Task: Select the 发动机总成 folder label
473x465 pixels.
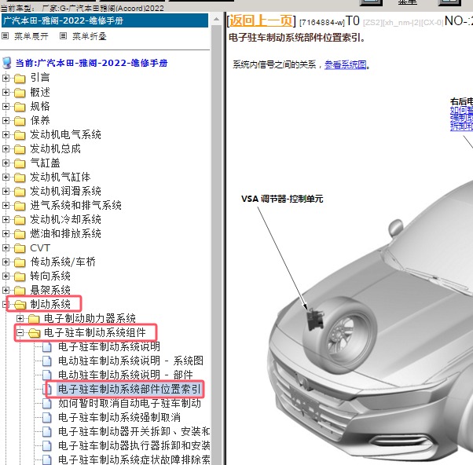Action: click(x=55, y=149)
